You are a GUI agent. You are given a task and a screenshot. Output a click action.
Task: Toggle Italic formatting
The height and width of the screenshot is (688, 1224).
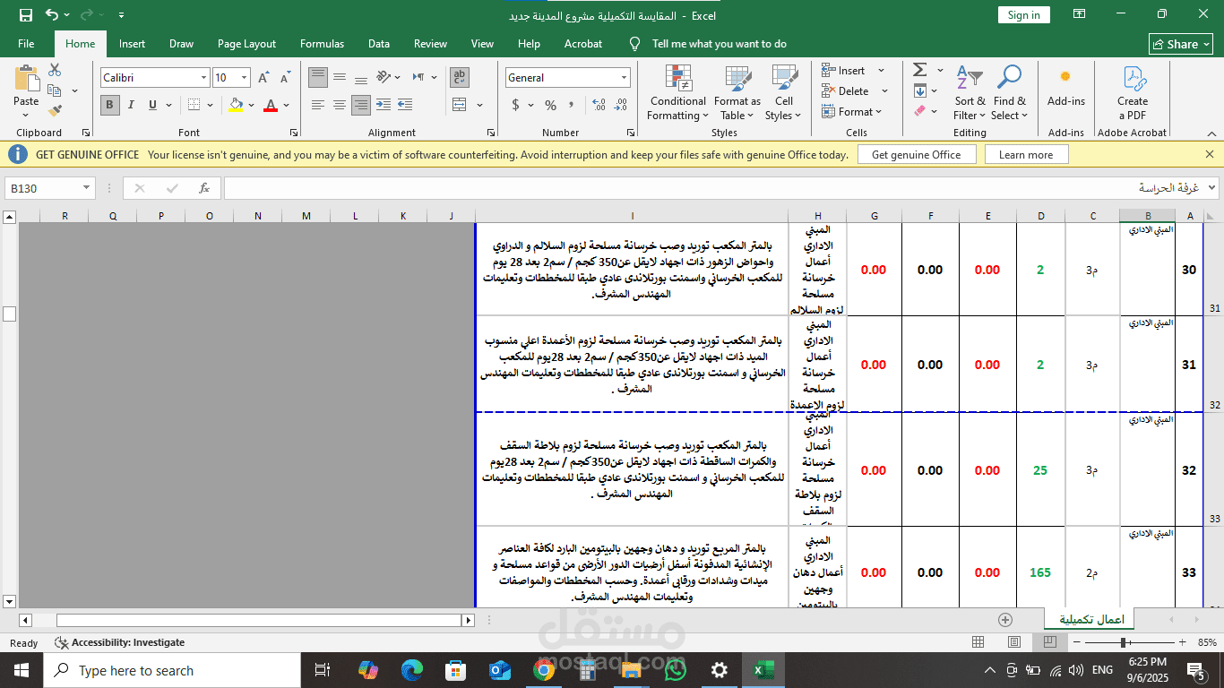(x=131, y=106)
